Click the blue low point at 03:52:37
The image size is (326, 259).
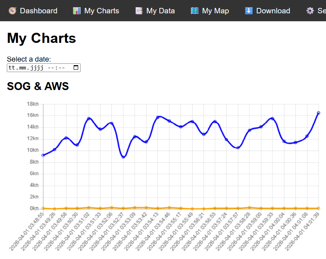tap(123, 157)
